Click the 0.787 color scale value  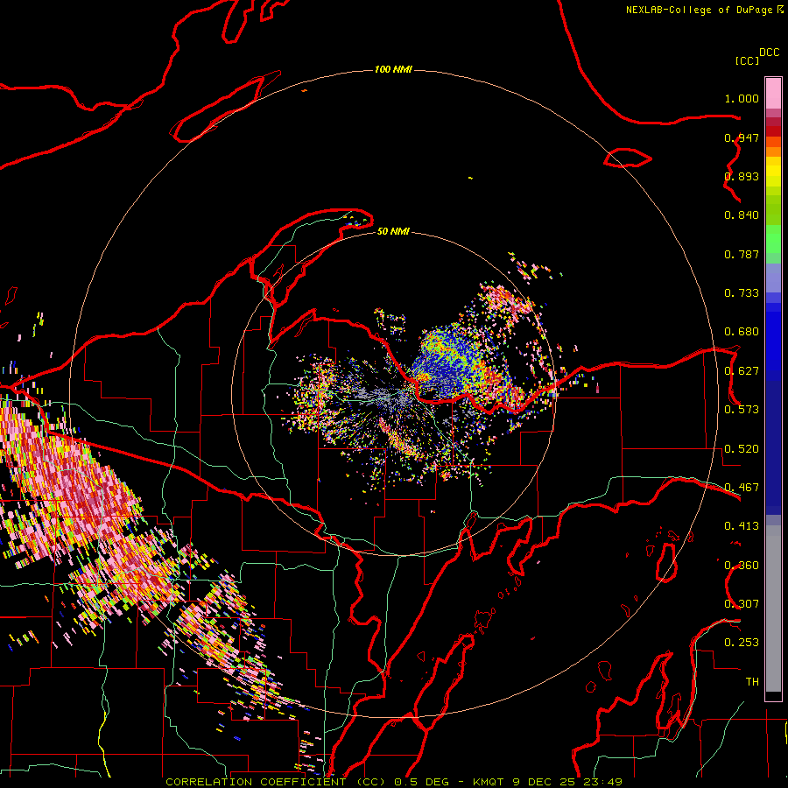(x=742, y=254)
